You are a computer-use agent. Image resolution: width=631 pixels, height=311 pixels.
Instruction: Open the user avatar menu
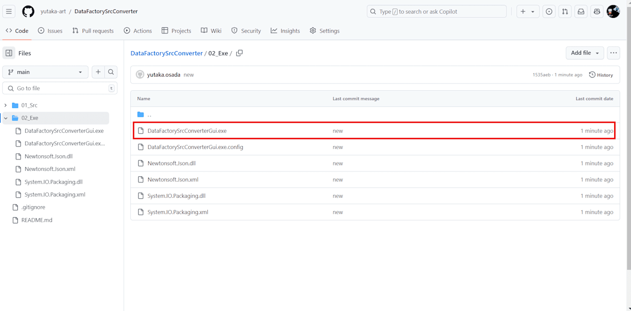(x=613, y=12)
